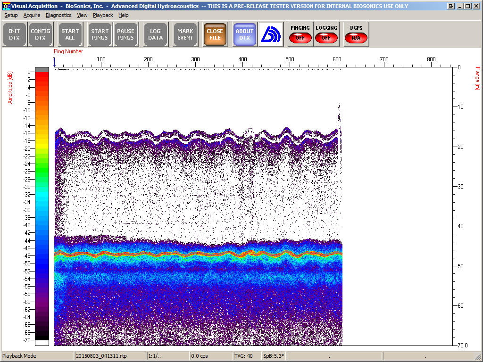Click the LOG DATA button
Viewport: 483px width, 362px height.
tap(155, 34)
